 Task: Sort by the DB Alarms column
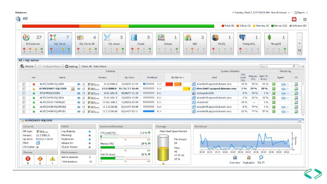[x=178, y=77]
